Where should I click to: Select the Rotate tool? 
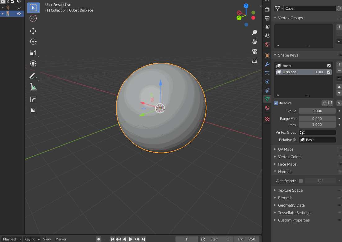[x=33, y=42]
